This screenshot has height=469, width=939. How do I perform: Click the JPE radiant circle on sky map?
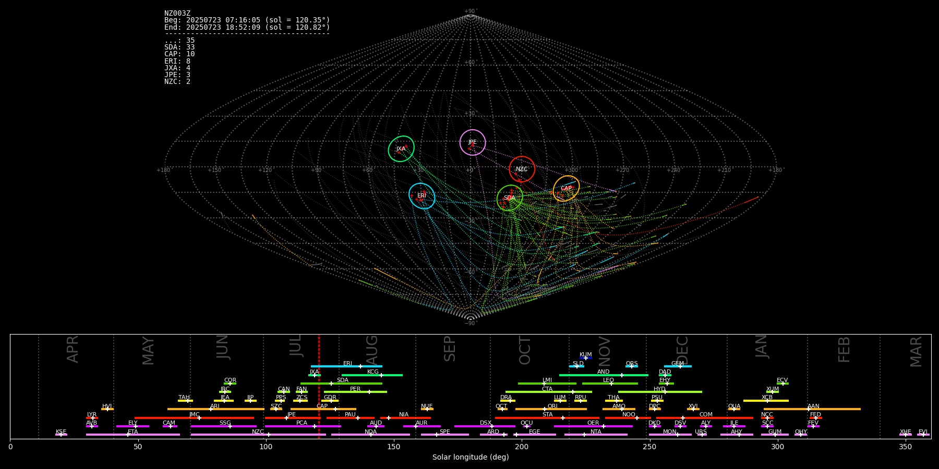(x=473, y=142)
